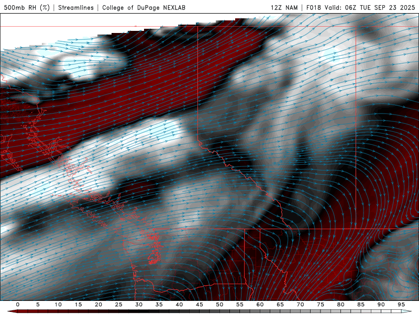Click the '10' label on the color scale
419x314 pixels.
click(x=58, y=305)
